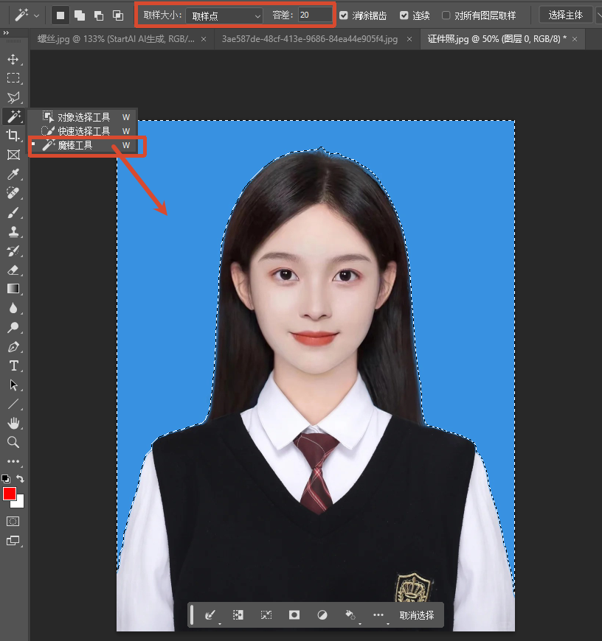
Task: Uncheck the 连续 contiguous checkbox
Action: [404, 15]
